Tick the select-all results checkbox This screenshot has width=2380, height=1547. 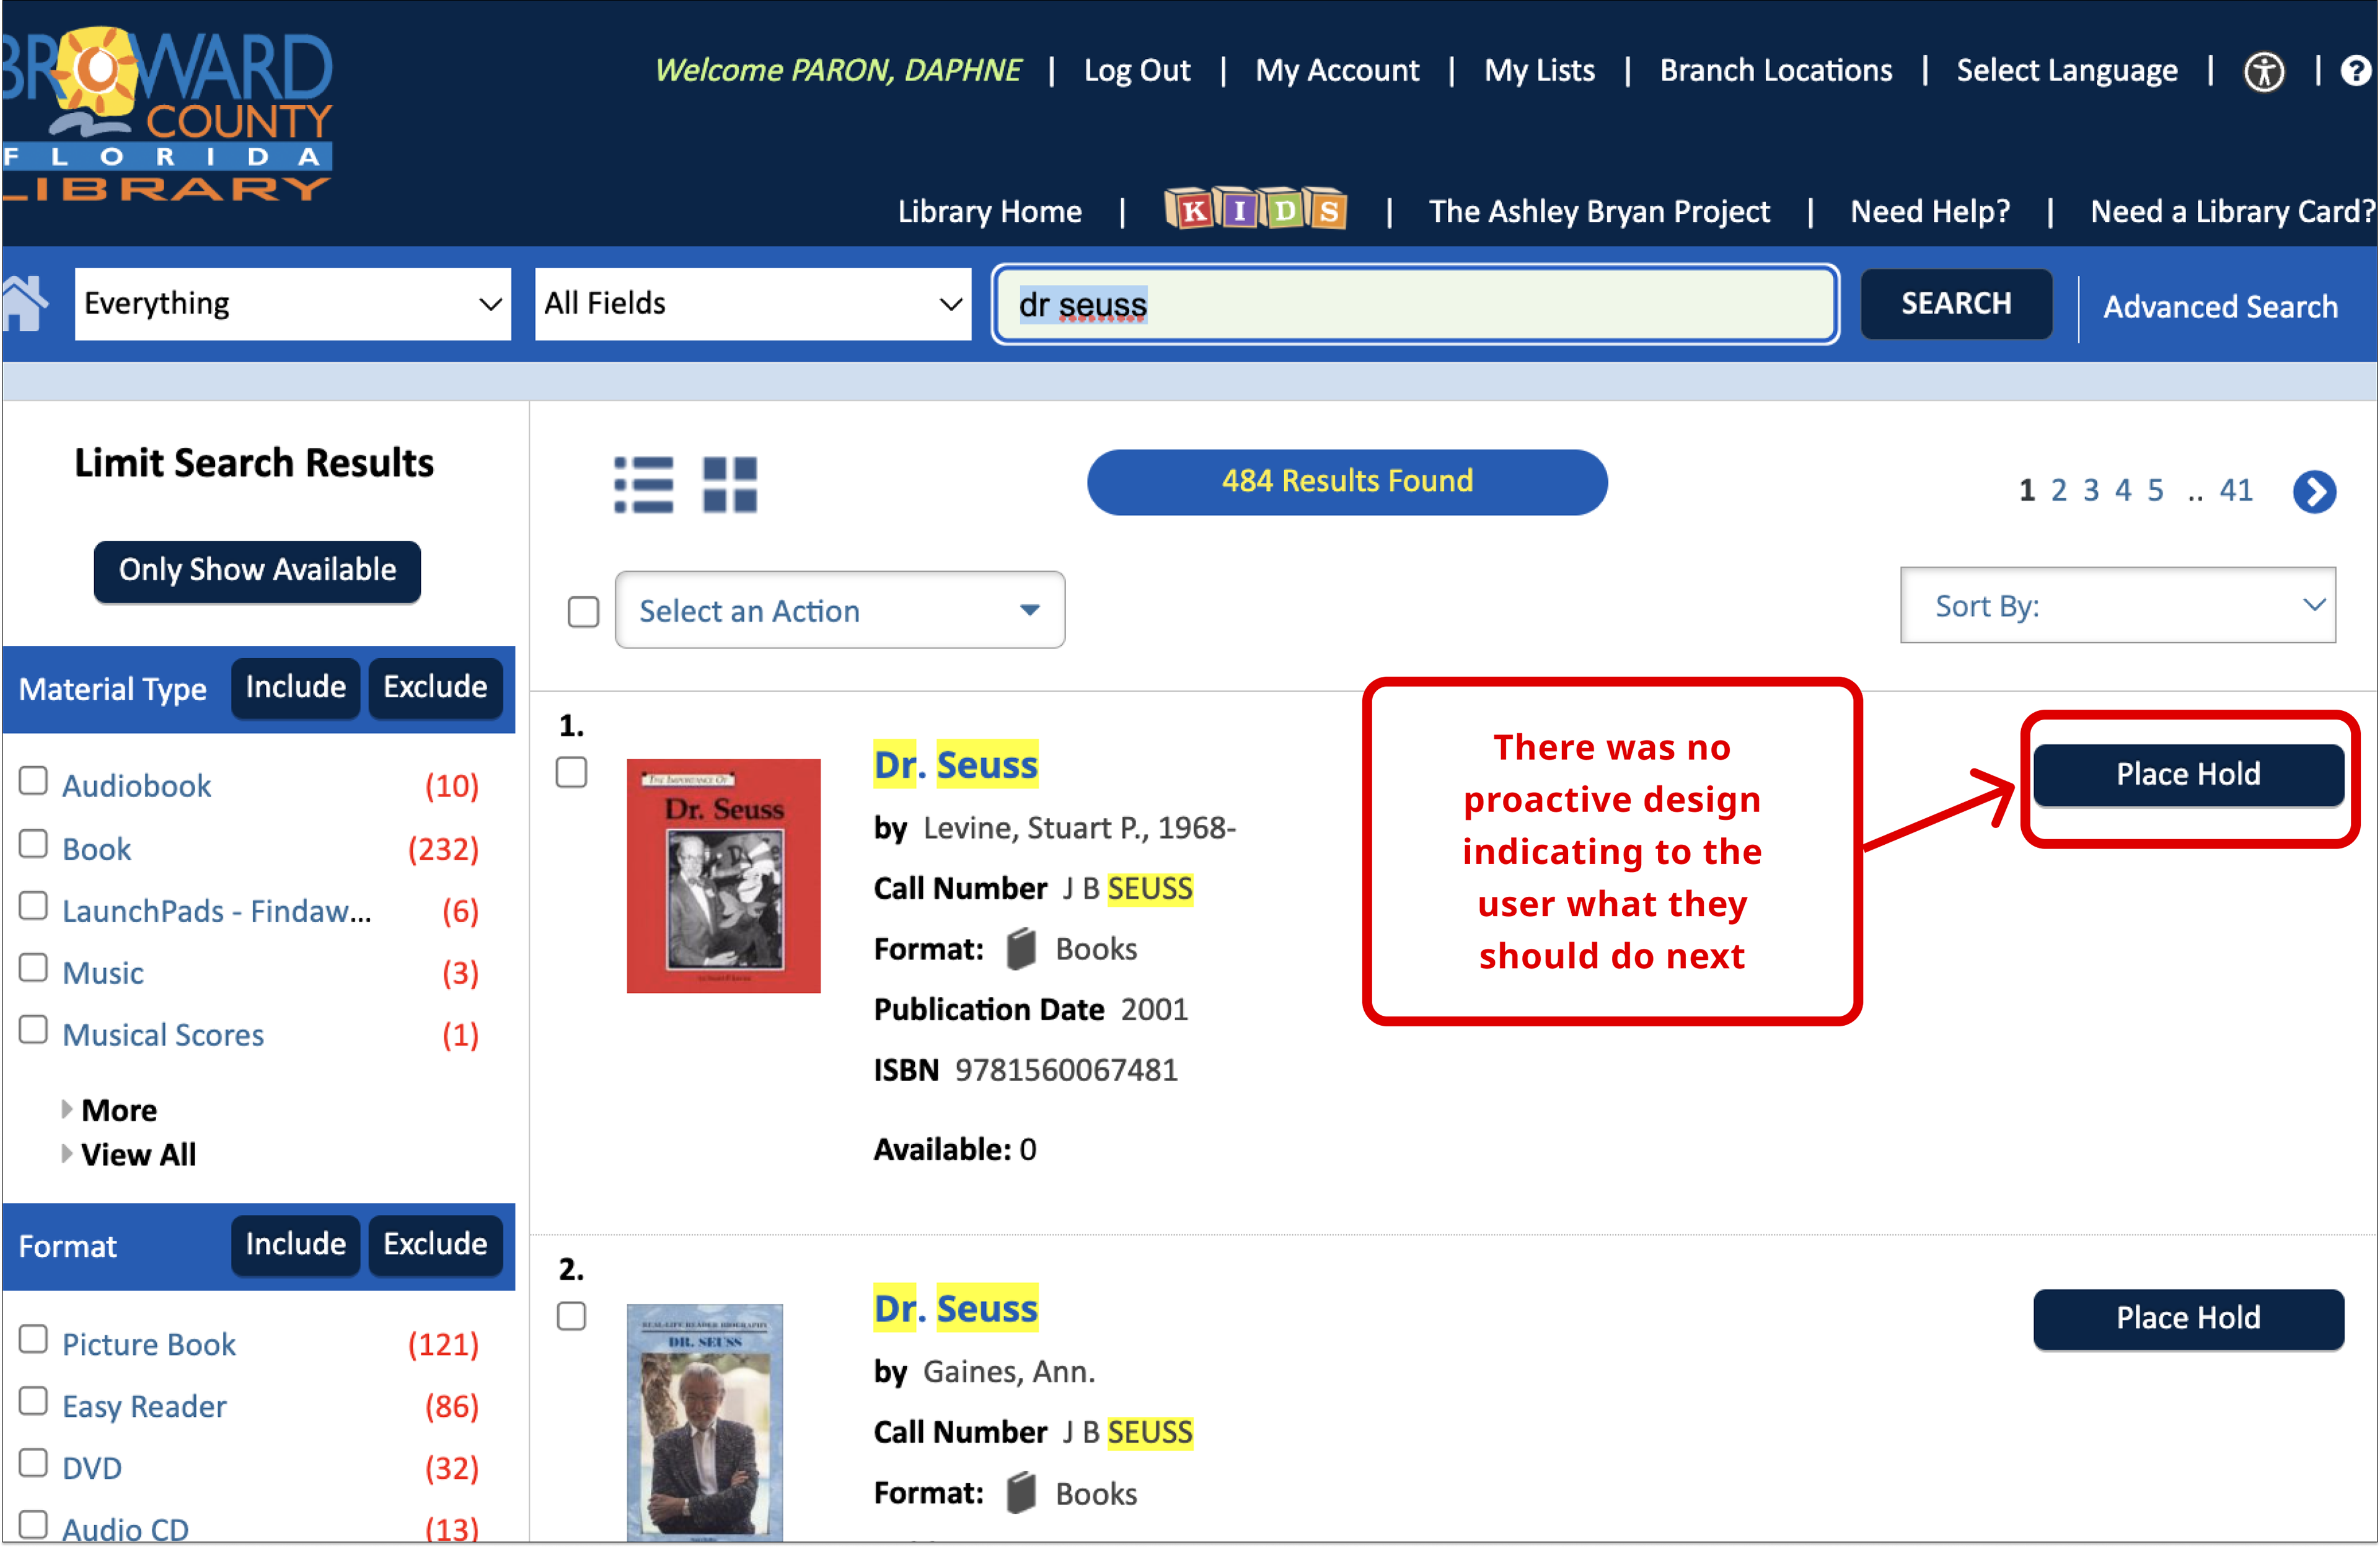(x=583, y=612)
